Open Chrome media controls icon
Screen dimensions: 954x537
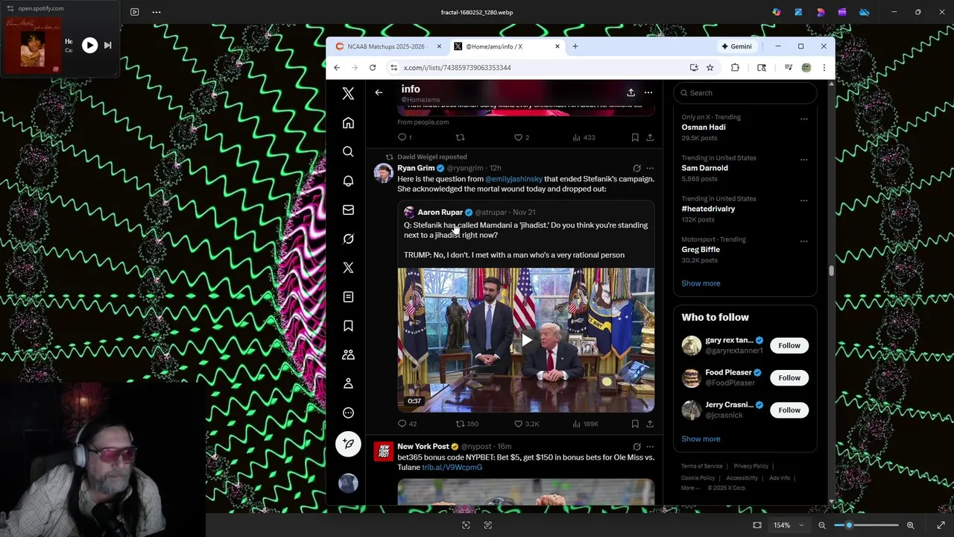pyautogui.click(x=788, y=68)
